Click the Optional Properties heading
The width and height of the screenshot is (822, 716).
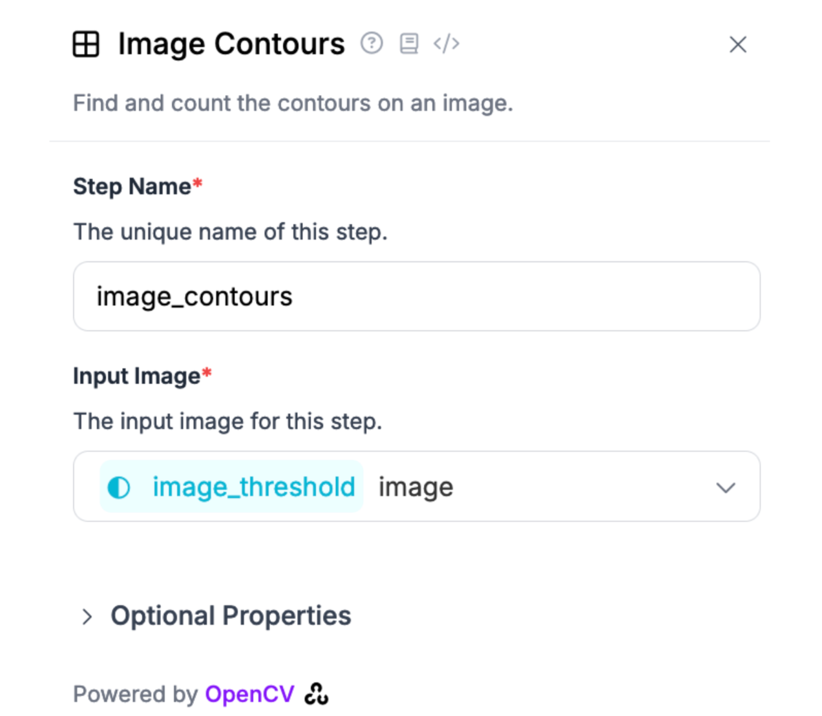(231, 616)
